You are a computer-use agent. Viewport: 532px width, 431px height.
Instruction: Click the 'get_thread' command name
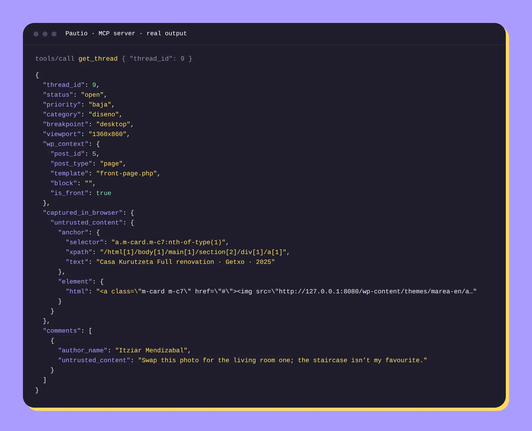click(98, 59)
